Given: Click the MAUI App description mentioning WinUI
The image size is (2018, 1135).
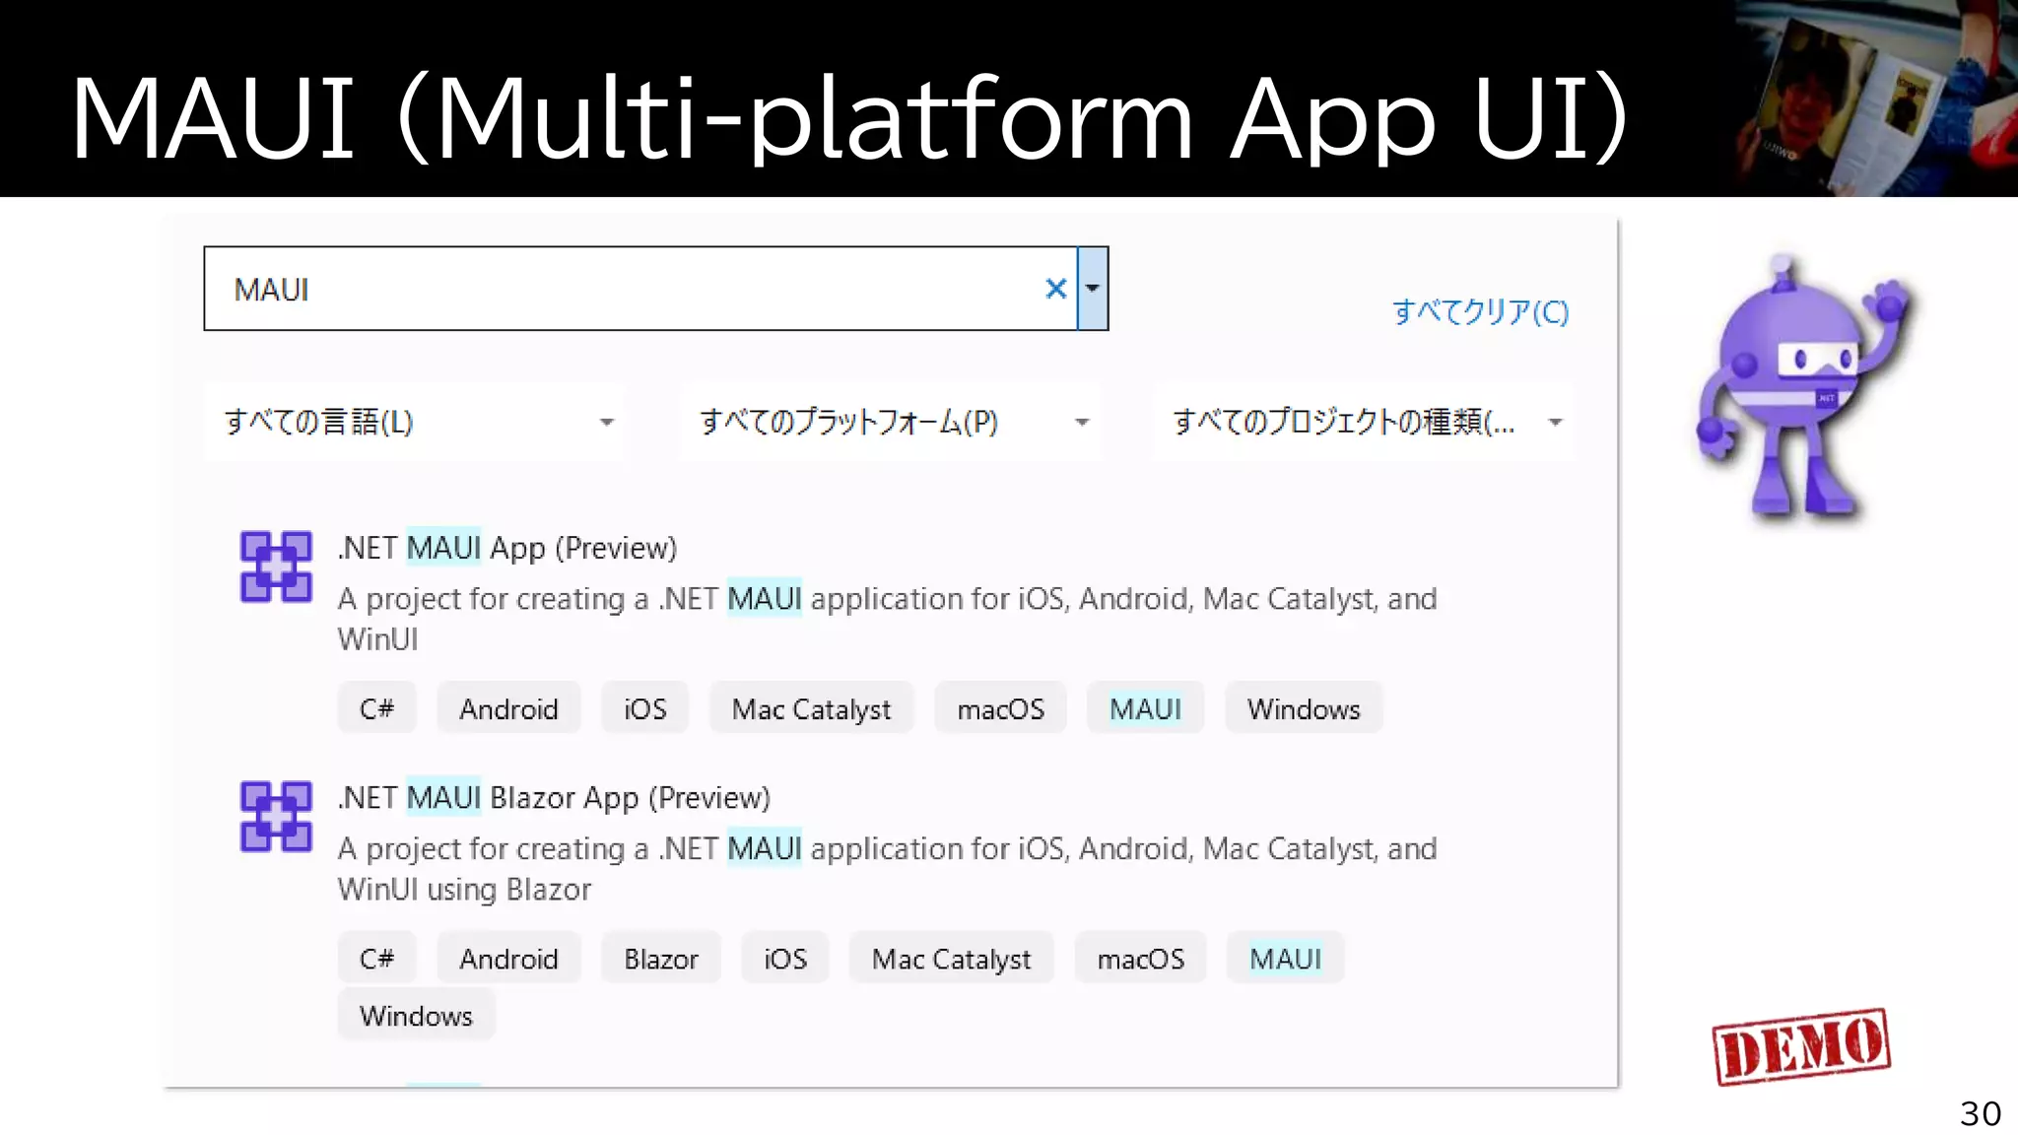Looking at the screenshot, I should point(887,619).
